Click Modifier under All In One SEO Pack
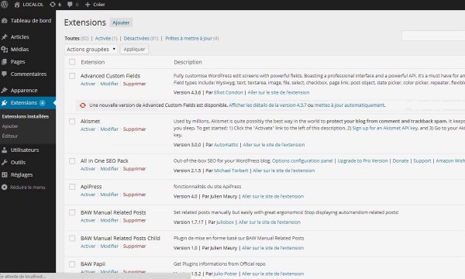465x279 pixels. (109, 169)
